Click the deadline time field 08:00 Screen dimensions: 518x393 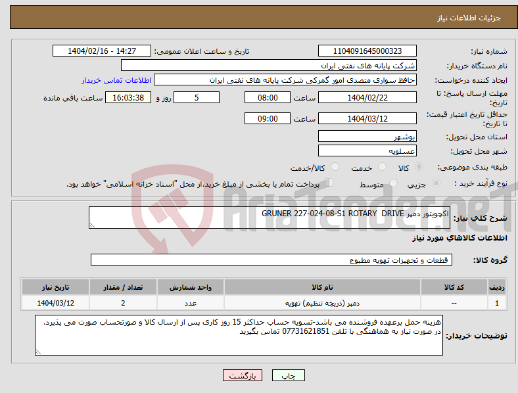(268, 97)
